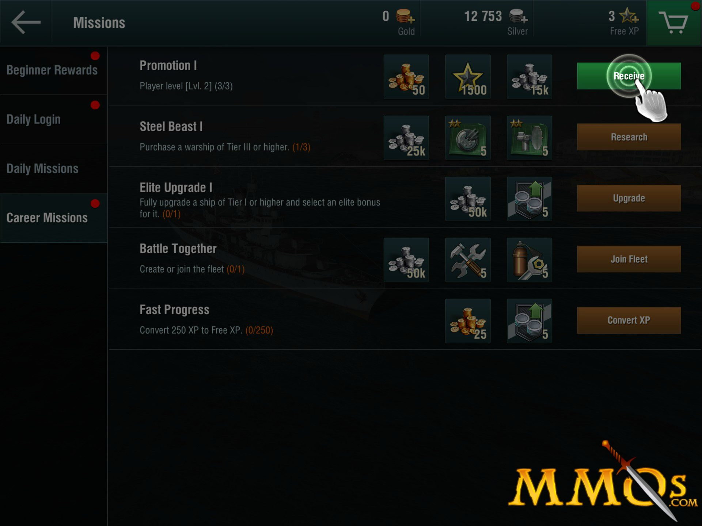The image size is (702, 526).
Task: Open the shopping cart store
Action: tap(673, 23)
